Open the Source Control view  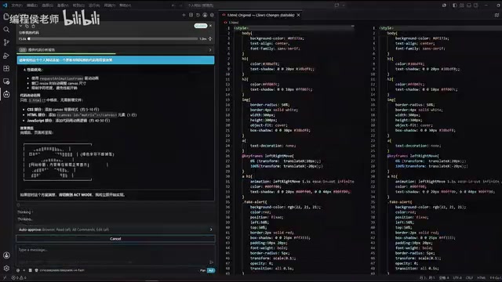point(6,42)
